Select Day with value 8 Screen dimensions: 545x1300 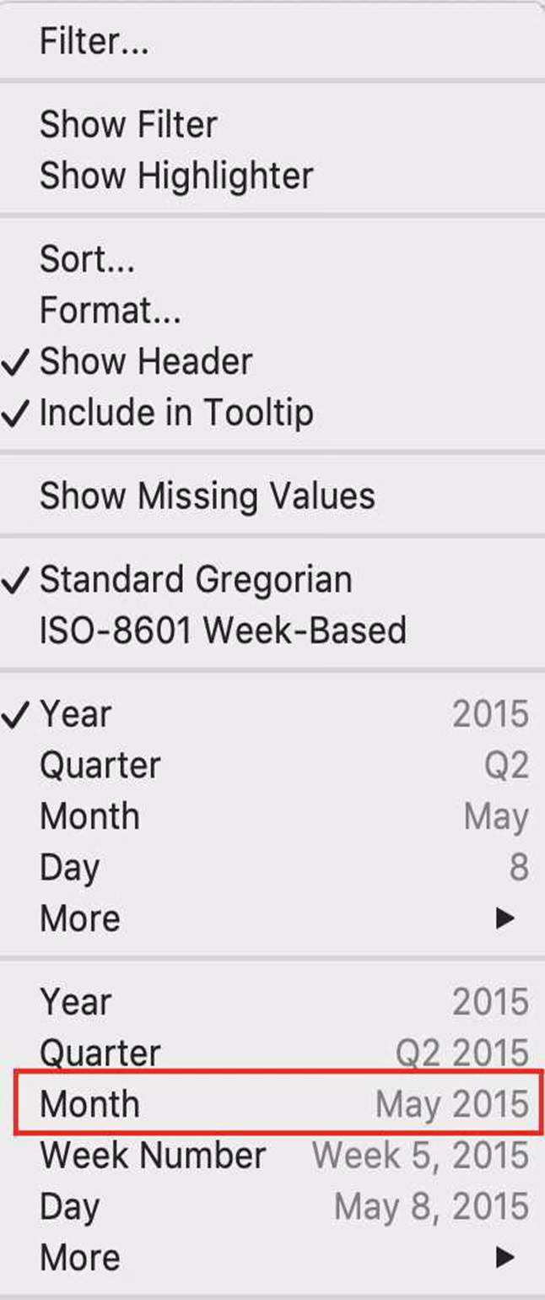tap(69, 867)
